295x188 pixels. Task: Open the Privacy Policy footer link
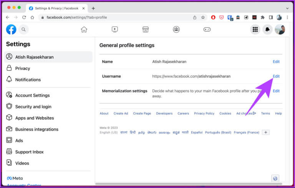pos(204,113)
